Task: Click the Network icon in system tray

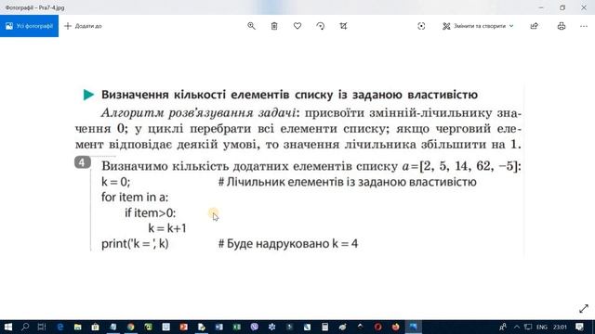Action: 528,327
